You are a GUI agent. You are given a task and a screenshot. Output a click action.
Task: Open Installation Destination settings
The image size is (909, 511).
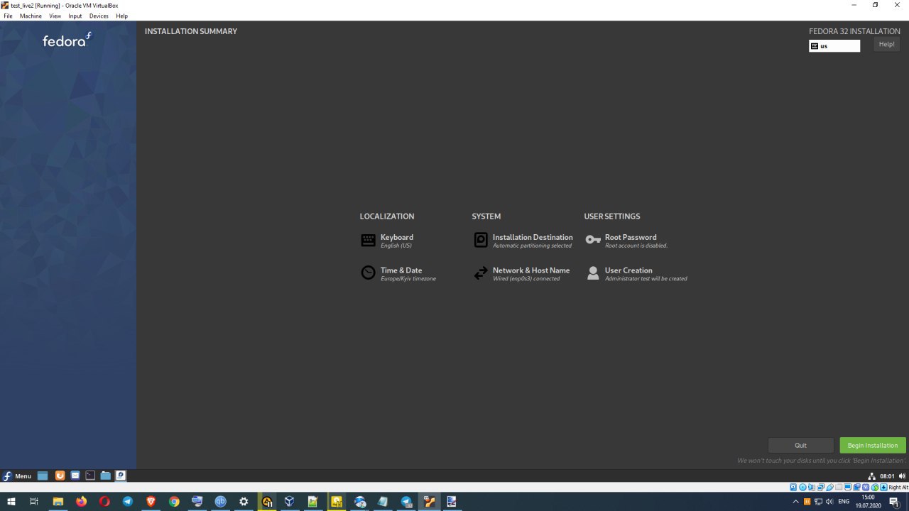[x=523, y=241]
